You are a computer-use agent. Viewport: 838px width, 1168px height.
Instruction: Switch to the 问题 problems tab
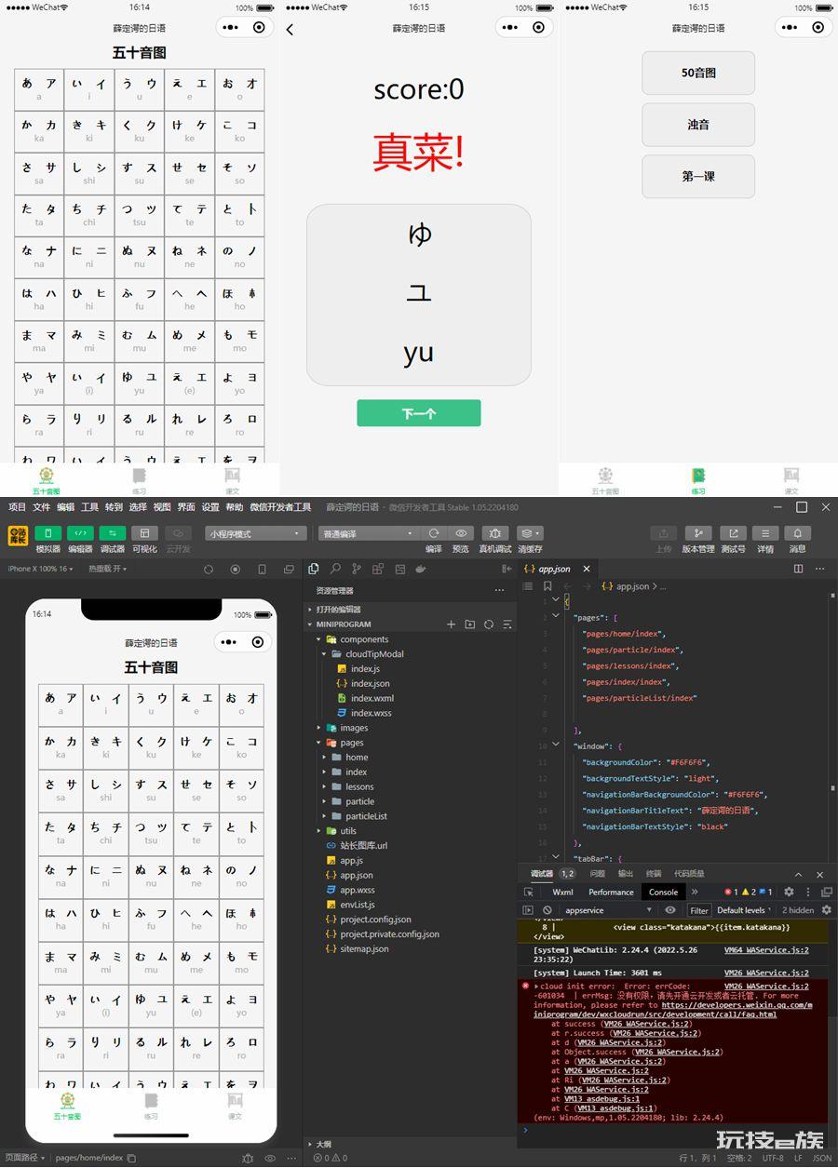tap(598, 874)
